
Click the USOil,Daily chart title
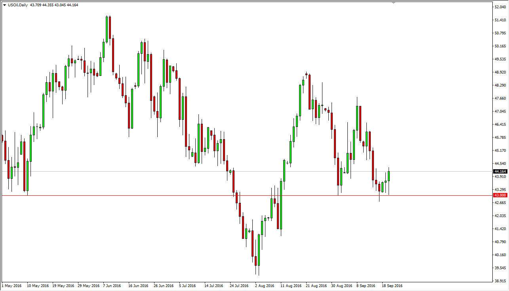(18, 5)
